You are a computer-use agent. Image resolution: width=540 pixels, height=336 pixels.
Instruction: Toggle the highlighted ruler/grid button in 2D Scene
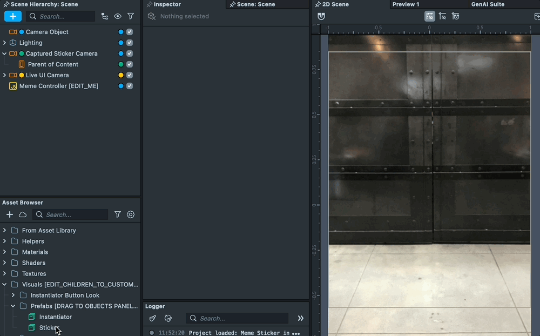coord(430,16)
